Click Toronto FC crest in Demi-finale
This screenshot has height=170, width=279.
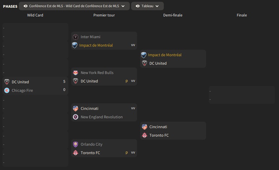(144, 135)
